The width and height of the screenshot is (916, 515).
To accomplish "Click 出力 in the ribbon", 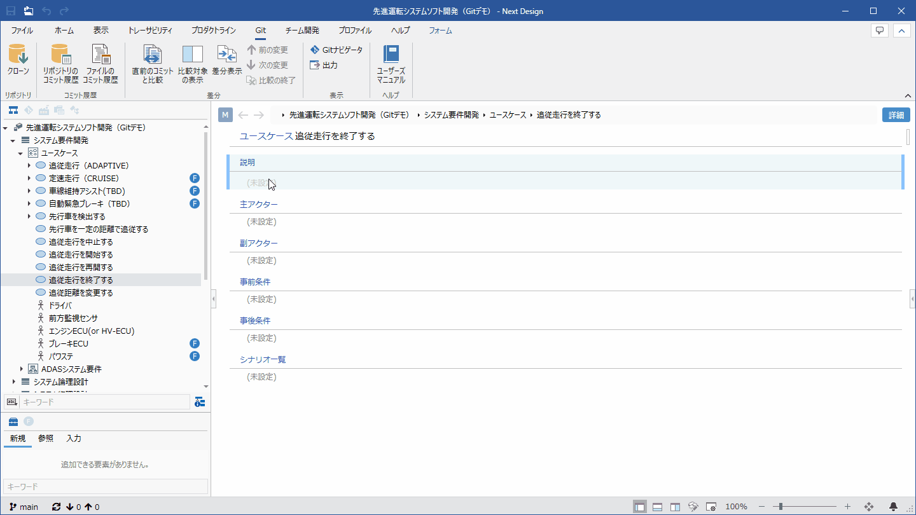I will pyautogui.click(x=324, y=65).
